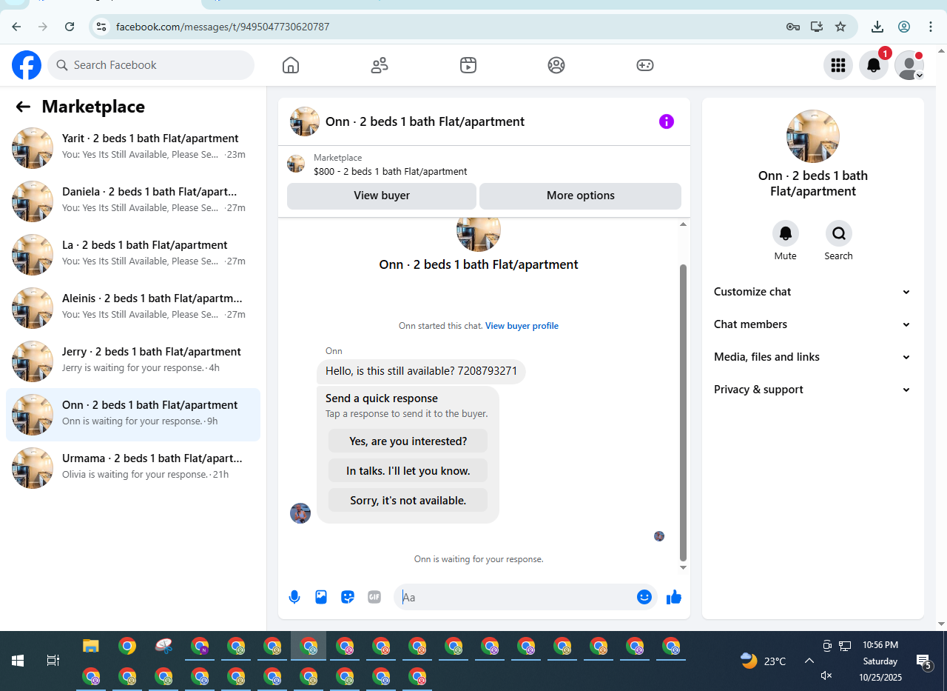Bookmark this tab with the star icon
The height and width of the screenshot is (691, 947).
point(840,27)
